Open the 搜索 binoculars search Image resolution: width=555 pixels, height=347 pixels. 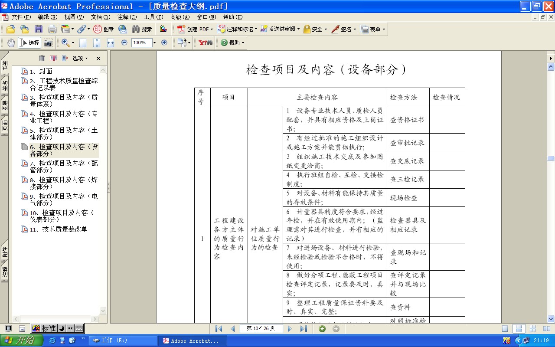[142, 29]
